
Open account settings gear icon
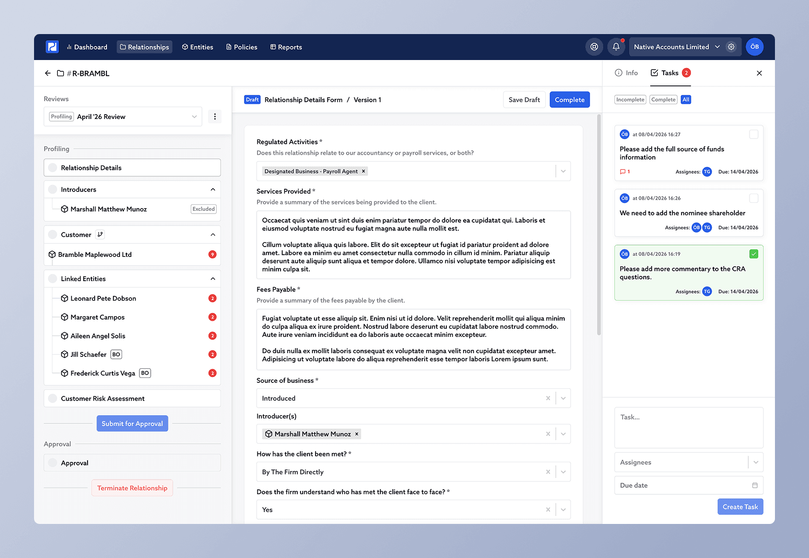(731, 47)
